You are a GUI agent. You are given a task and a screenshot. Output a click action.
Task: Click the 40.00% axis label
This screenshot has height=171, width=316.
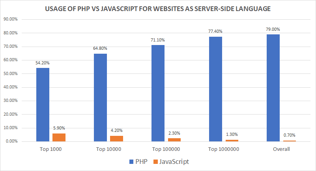click(11, 87)
